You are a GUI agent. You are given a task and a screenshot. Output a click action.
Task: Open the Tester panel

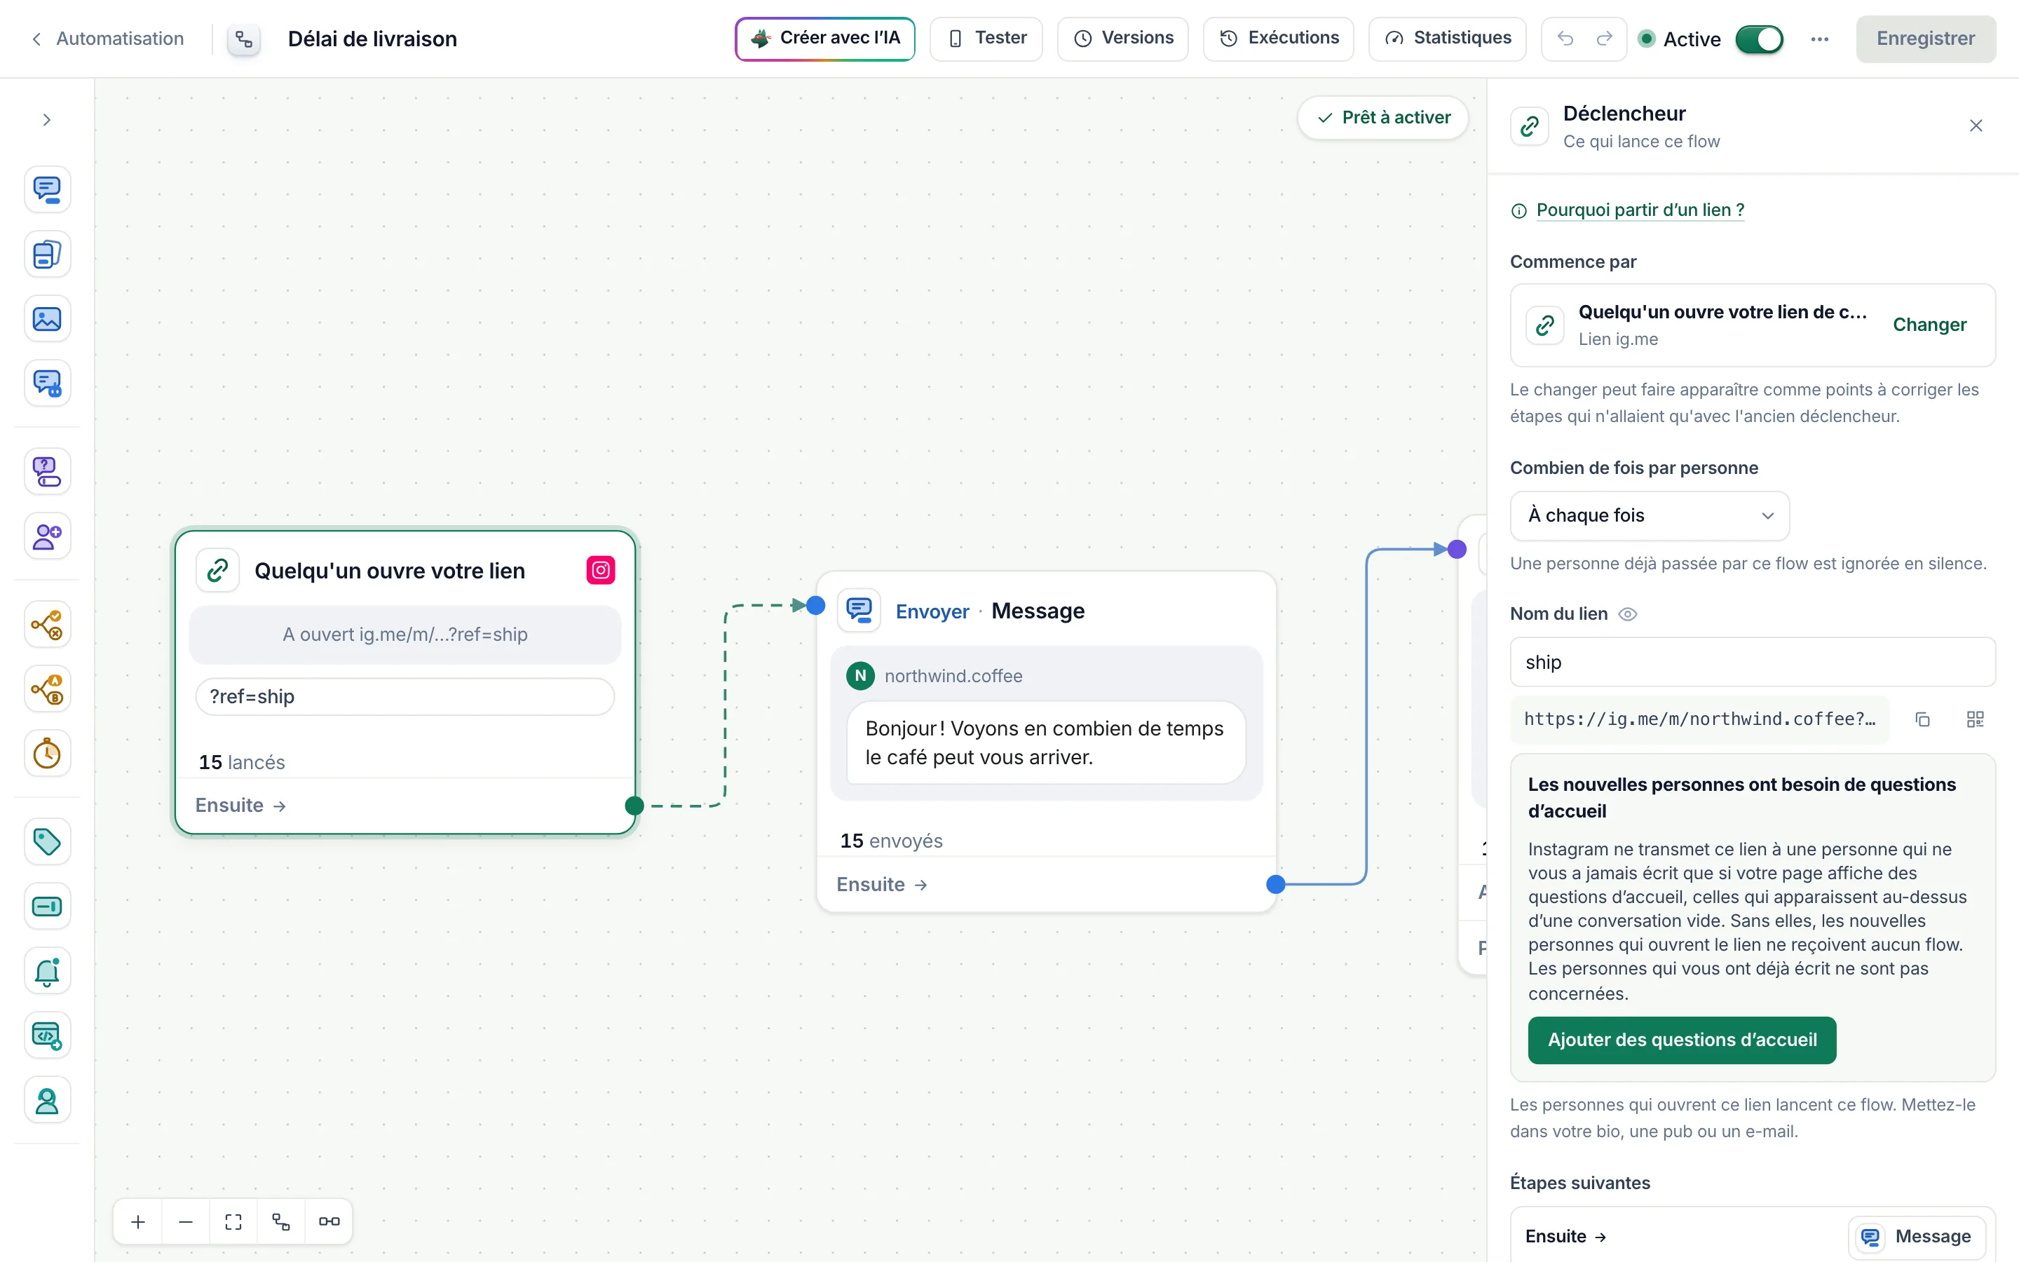coord(986,39)
